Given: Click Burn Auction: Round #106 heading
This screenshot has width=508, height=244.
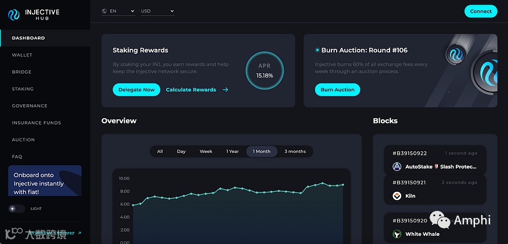Looking at the screenshot, I should pos(364,50).
